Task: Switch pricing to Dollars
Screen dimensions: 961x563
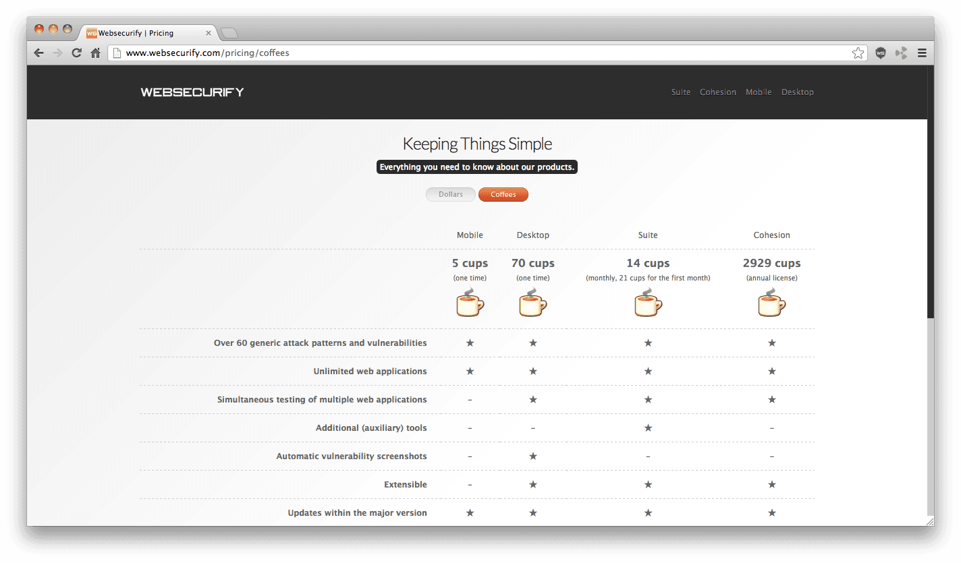Action: (x=451, y=195)
